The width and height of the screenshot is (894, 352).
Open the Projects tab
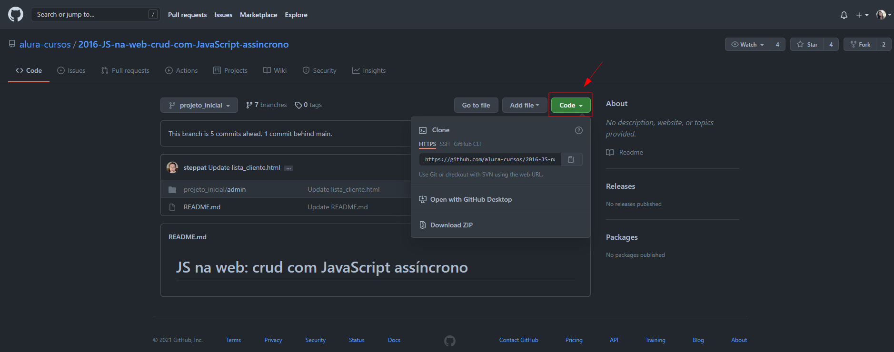pyautogui.click(x=230, y=70)
